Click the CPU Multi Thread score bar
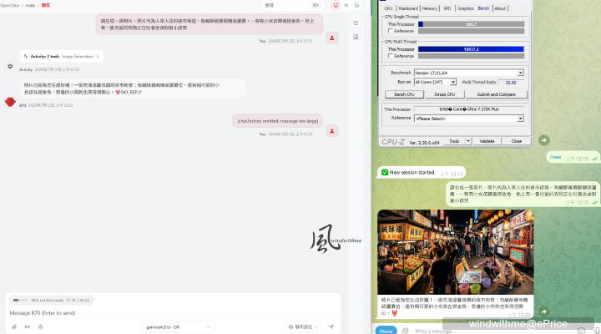The height and width of the screenshot is (334, 601). pos(471,49)
